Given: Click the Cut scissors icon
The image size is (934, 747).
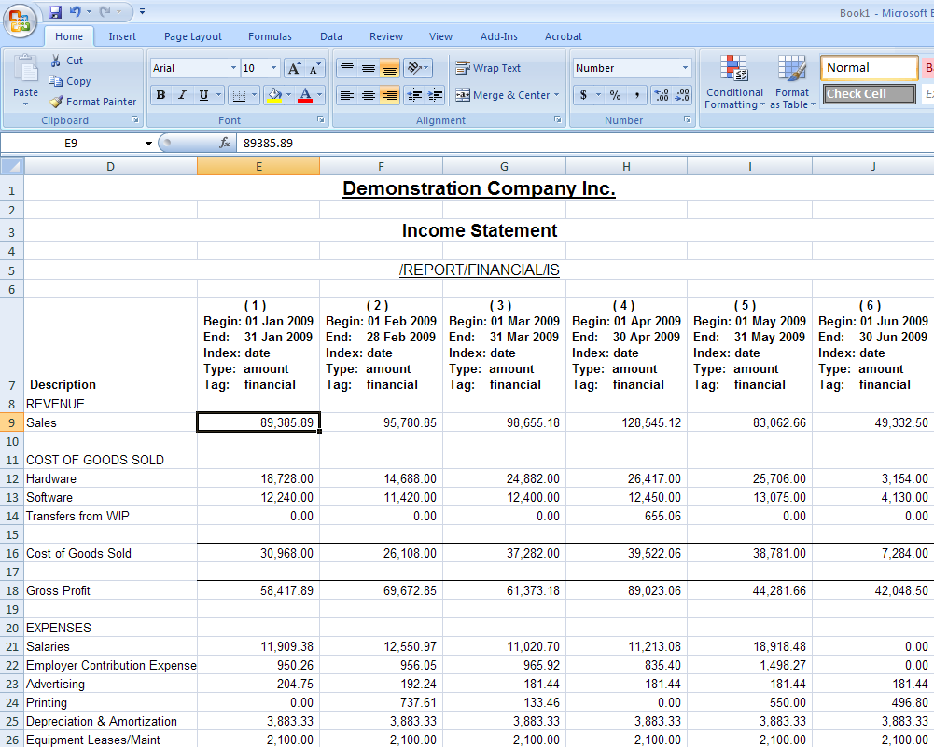Looking at the screenshot, I should 56,61.
